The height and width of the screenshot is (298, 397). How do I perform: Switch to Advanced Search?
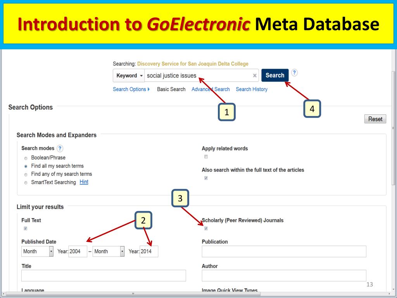211,89
